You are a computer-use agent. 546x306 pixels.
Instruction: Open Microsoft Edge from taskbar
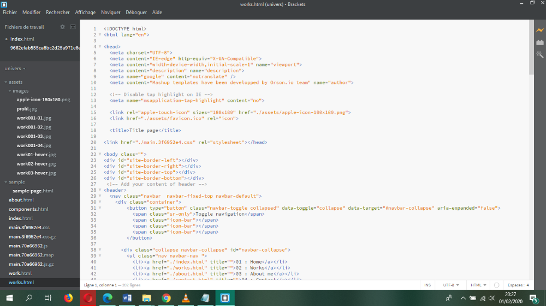[107, 298]
